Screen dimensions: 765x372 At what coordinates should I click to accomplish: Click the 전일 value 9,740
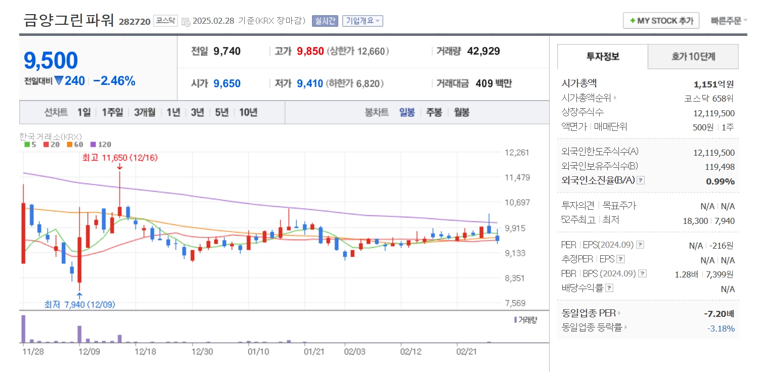click(227, 51)
